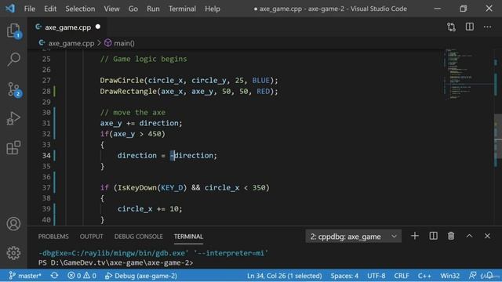Click line number 28 in gutter

click(x=46, y=91)
